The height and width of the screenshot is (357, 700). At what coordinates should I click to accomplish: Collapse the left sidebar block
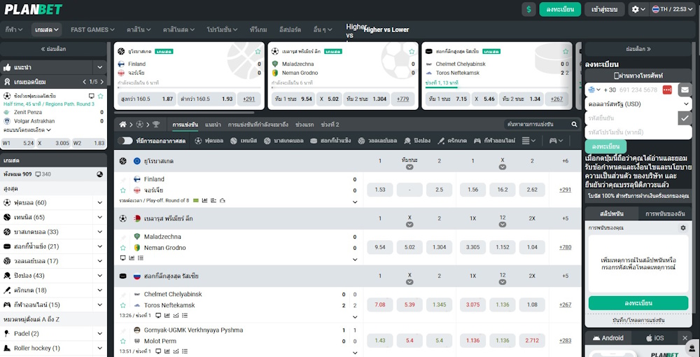(x=53, y=48)
